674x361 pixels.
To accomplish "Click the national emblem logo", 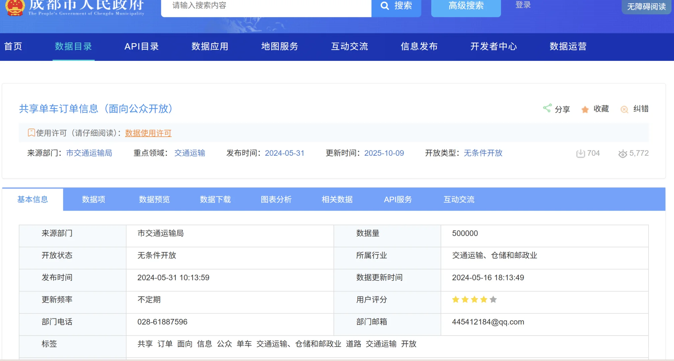I will 15,8.
